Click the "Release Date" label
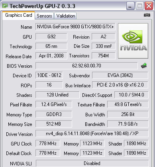Image resolution: width=155 pixels, height=167 pixels. click(x=19, y=57)
